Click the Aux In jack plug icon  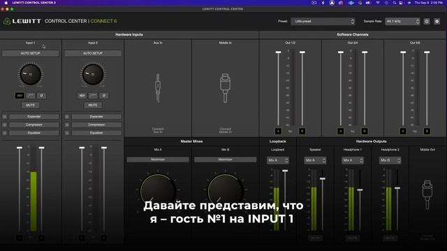[158, 88]
